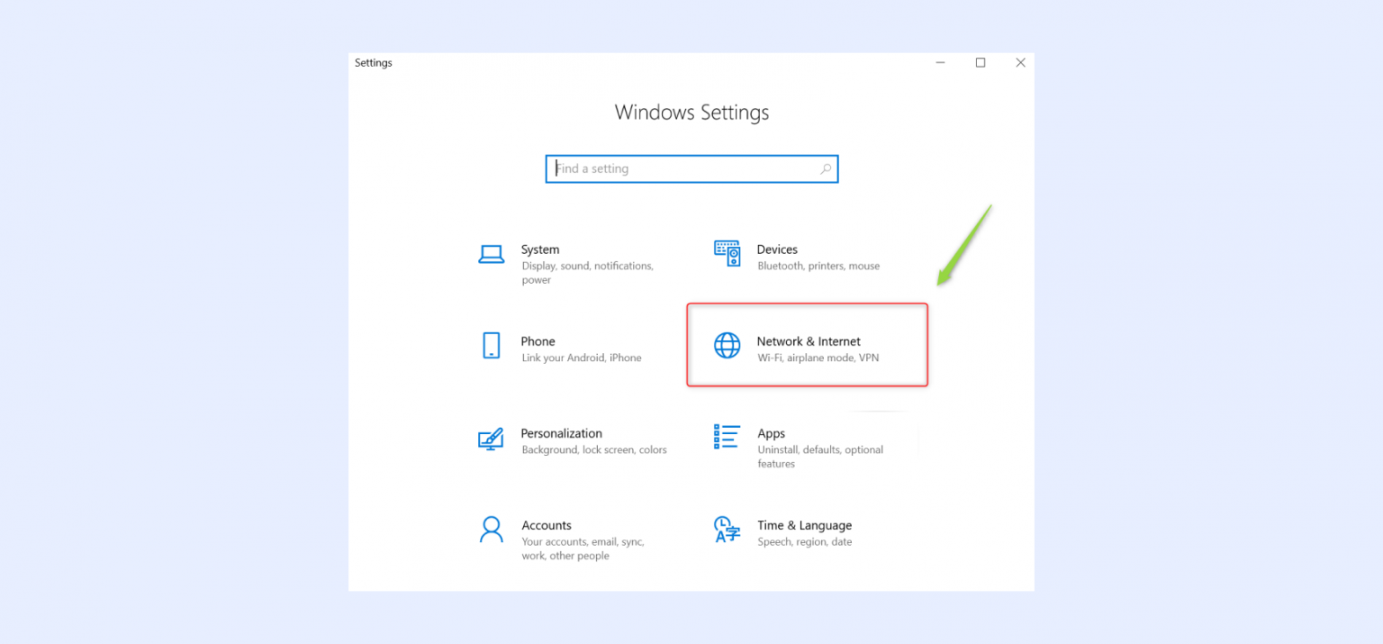
Task: Click the Accounts person icon
Action: [x=491, y=530]
